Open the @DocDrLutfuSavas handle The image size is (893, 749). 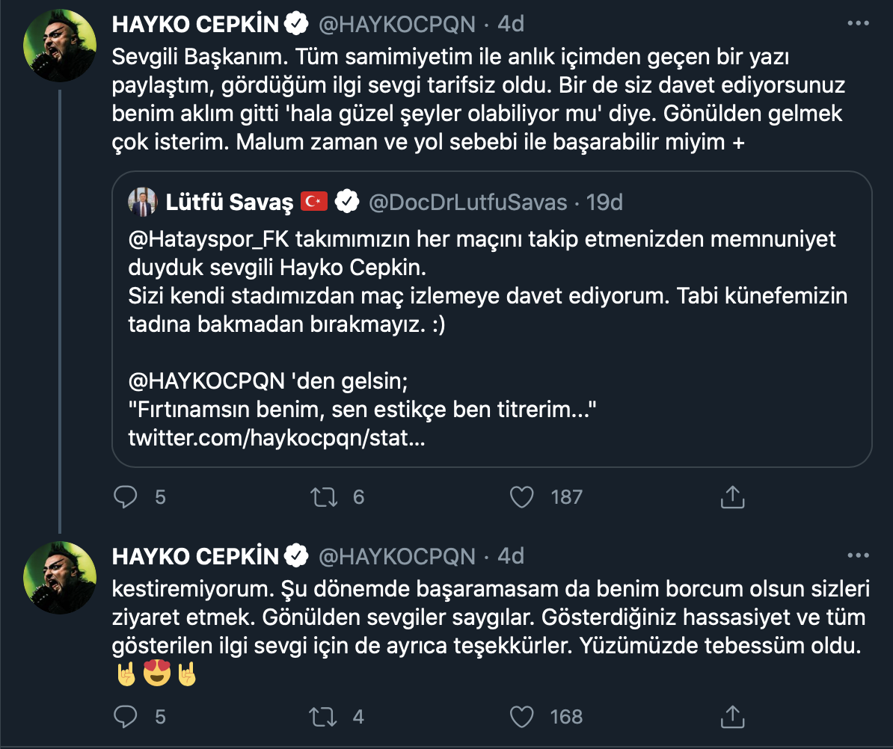point(467,203)
